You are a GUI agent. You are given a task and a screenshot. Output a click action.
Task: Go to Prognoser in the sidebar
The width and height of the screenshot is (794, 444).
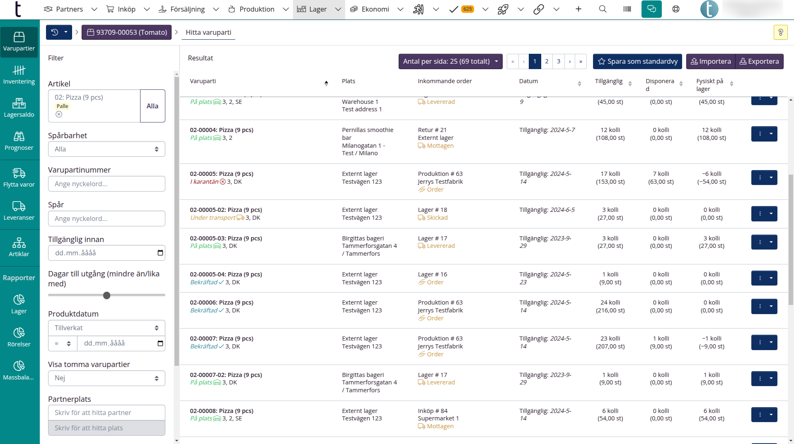tap(19, 141)
